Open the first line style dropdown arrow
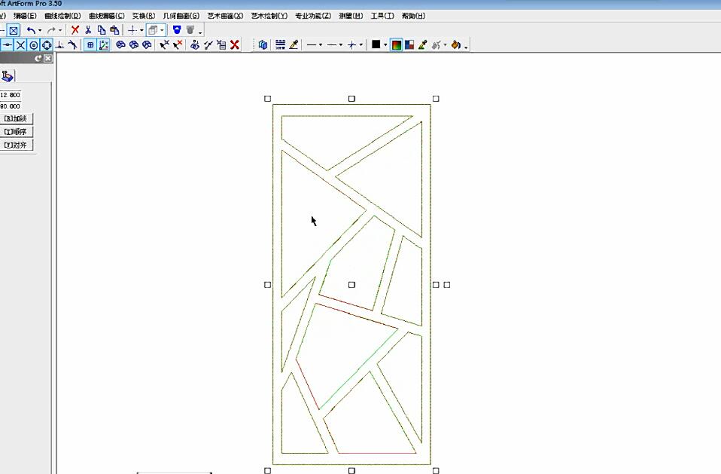721x474 pixels. 321,45
